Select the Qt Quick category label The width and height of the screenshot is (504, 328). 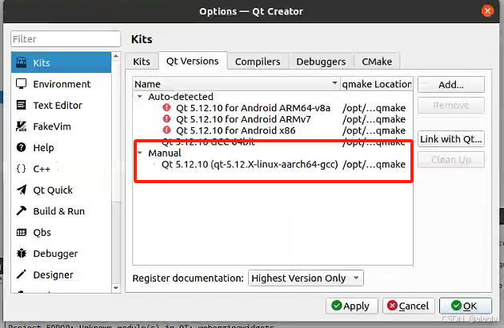coord(53,190)
